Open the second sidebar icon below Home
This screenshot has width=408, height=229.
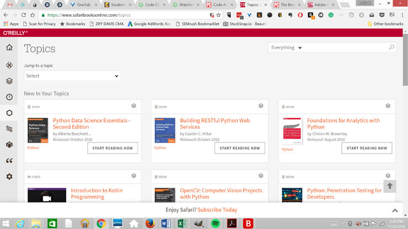[9, 66]
